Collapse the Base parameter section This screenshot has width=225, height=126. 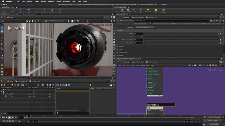tap(118, 30)
